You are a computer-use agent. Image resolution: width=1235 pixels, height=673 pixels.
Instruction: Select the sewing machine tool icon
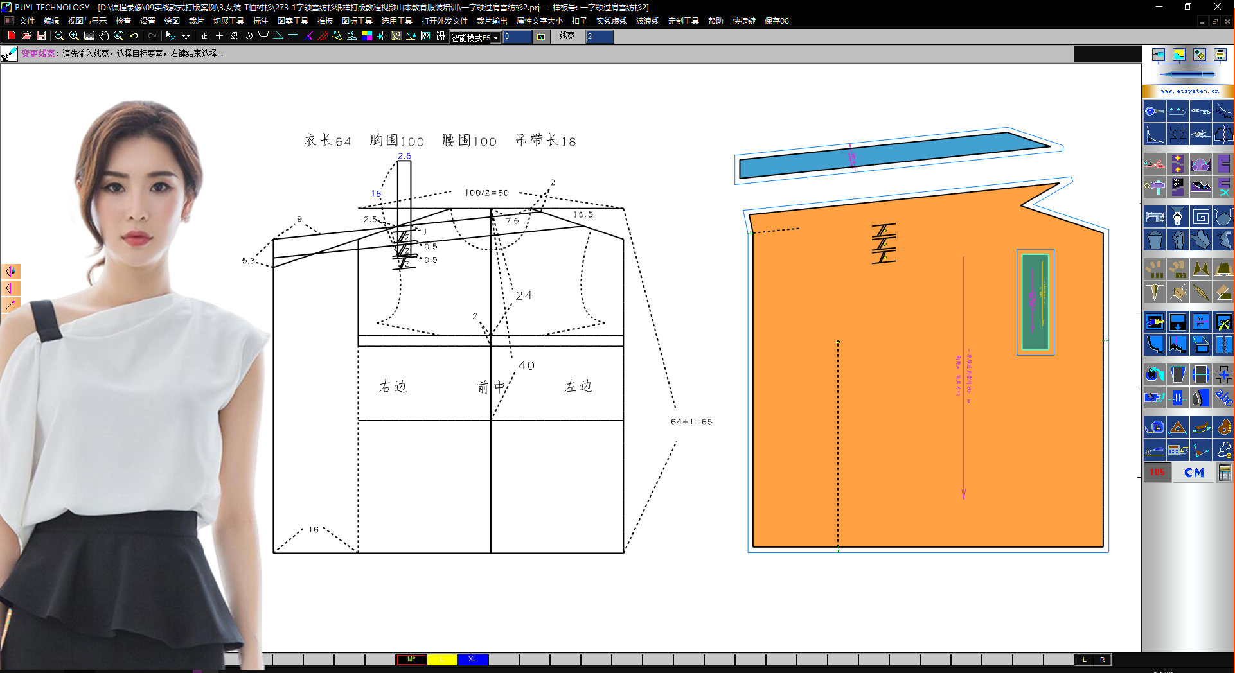coord(1155,217)
